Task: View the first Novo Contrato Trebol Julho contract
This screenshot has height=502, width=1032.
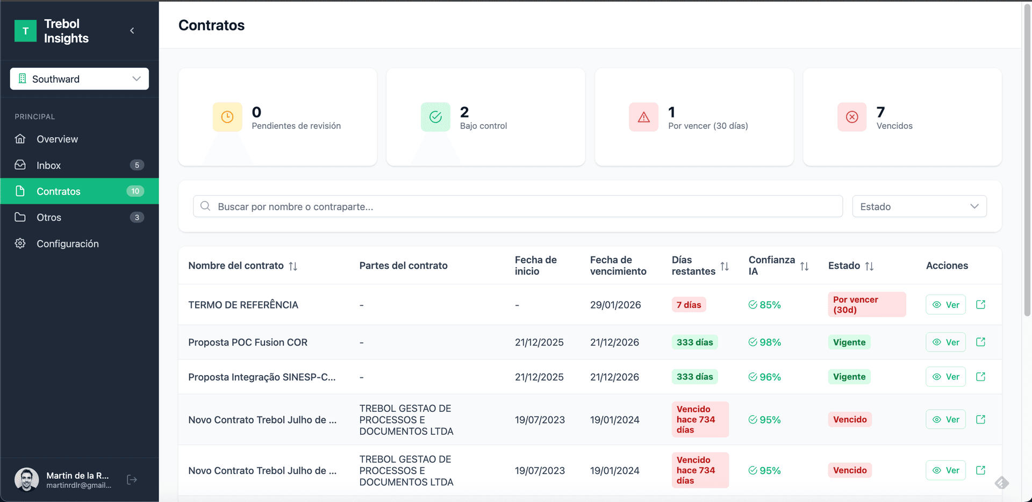Action: point(945,420)
